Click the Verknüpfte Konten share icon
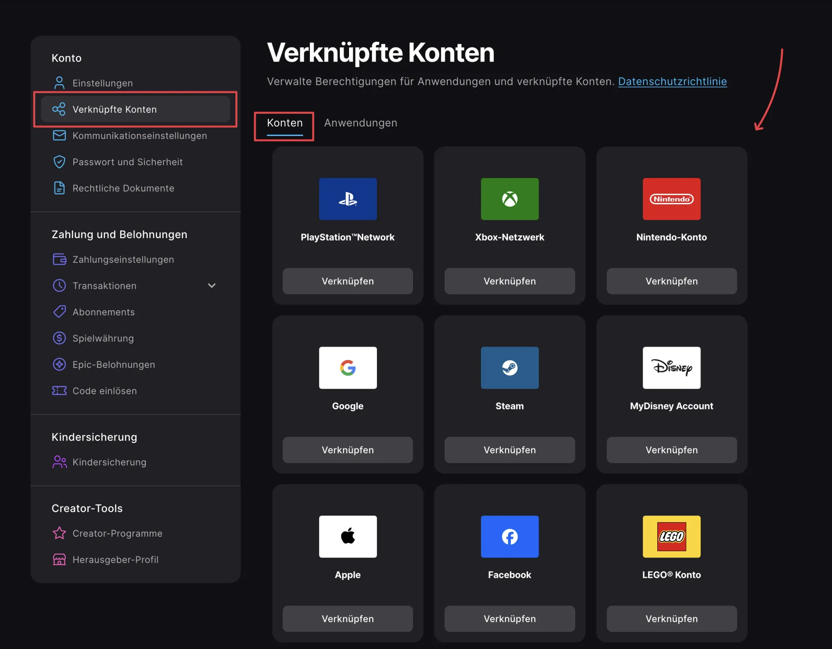Viewport: 832px width, 649px height. click(x=59, y=109)
